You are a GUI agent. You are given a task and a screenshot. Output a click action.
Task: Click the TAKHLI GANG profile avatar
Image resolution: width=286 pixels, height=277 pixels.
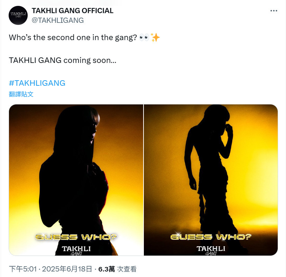click(x=18, y=15)
